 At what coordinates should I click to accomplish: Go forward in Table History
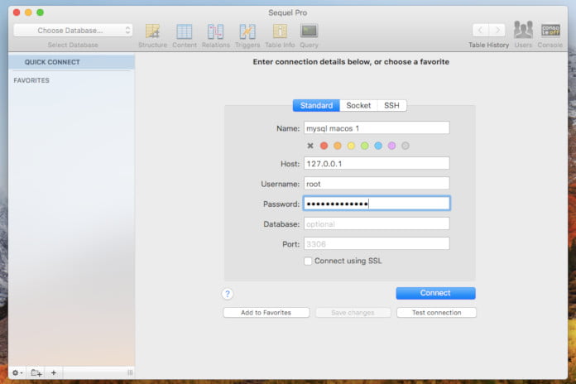click(497, 30)
